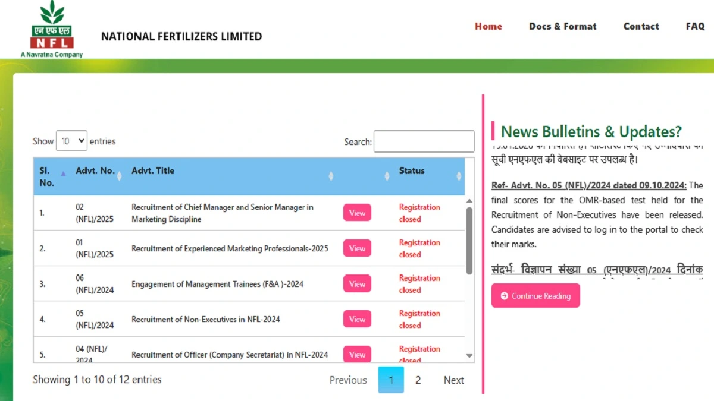Viewport: 714px width, 401px height.
Task: Click table scrollbar up arrow
Action: pos(469,201)
